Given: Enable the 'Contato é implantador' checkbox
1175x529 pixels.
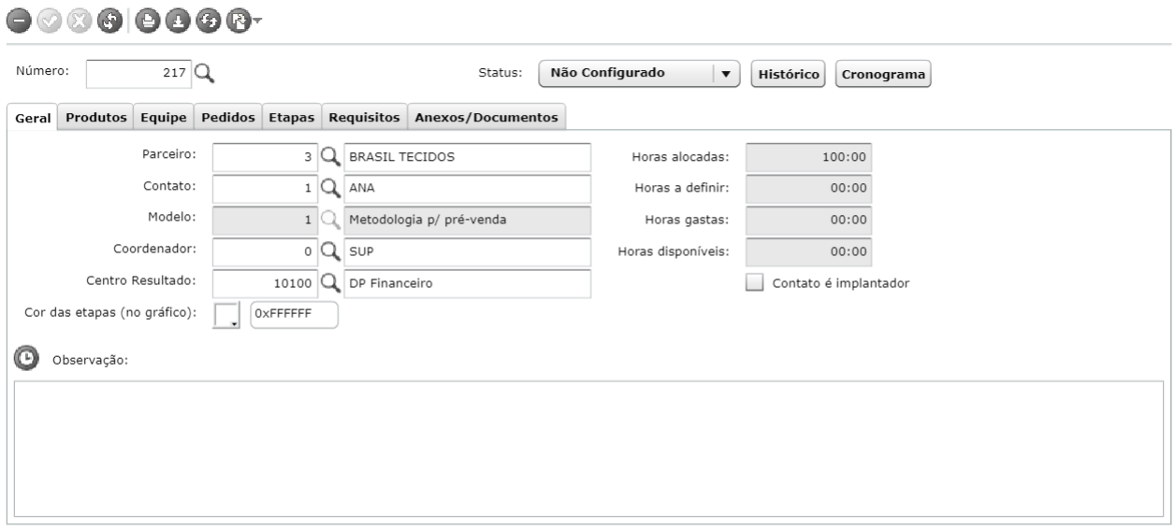Looking at the screenshot, I should coord(755,283).
